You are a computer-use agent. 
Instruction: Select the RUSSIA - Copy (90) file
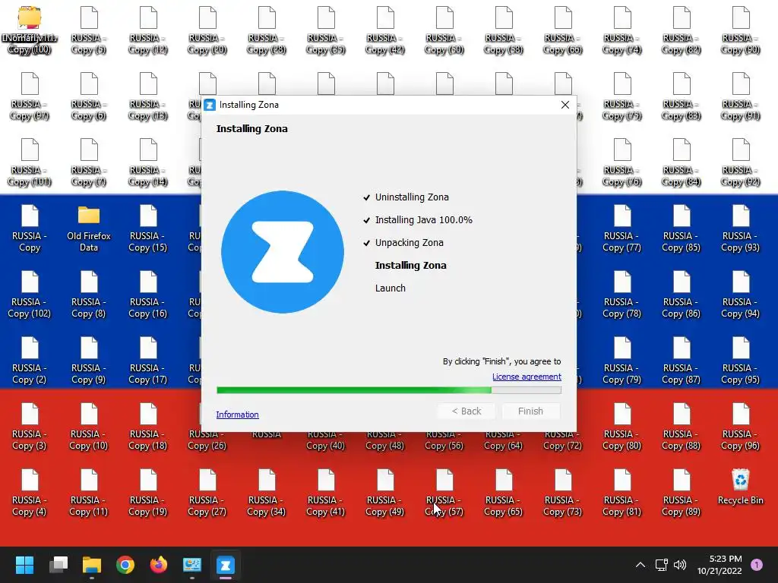coord(740,30)
